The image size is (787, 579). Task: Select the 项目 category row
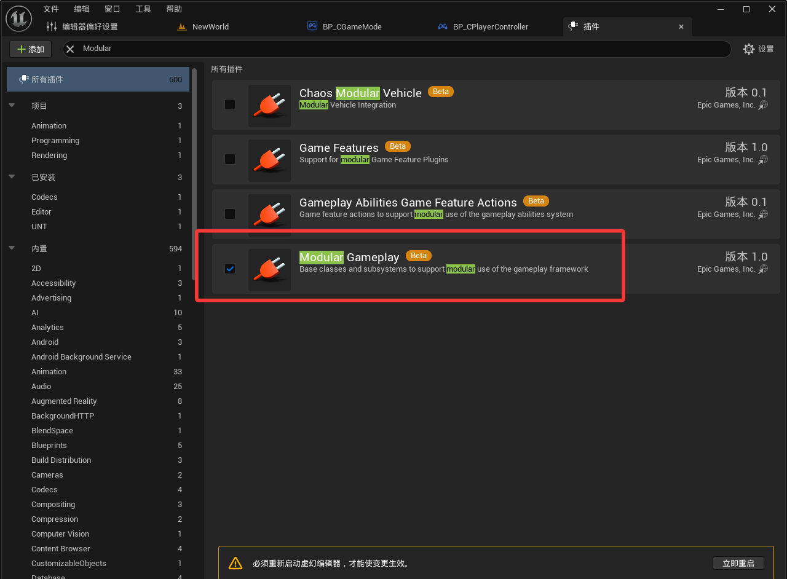pos(98,106)
